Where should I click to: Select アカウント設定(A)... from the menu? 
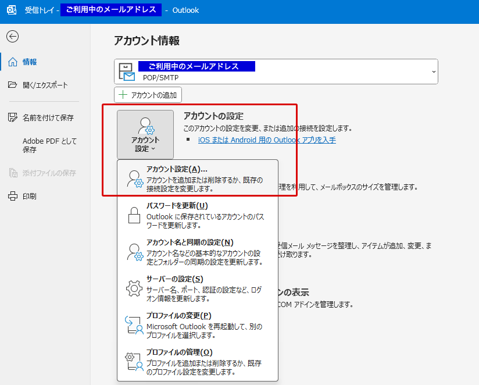(x=198, y=178)
